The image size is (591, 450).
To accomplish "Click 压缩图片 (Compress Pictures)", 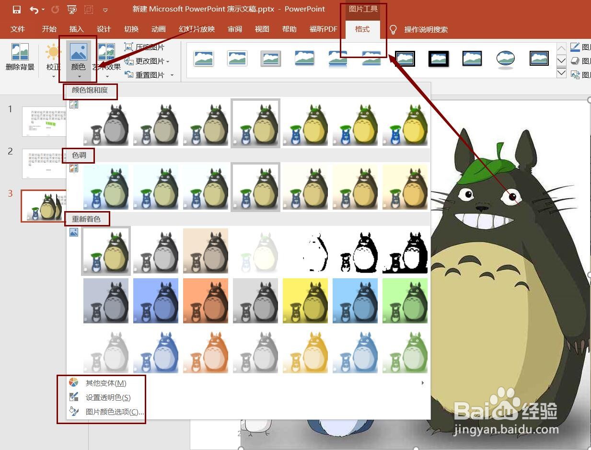I will click(x=144, y=47).
